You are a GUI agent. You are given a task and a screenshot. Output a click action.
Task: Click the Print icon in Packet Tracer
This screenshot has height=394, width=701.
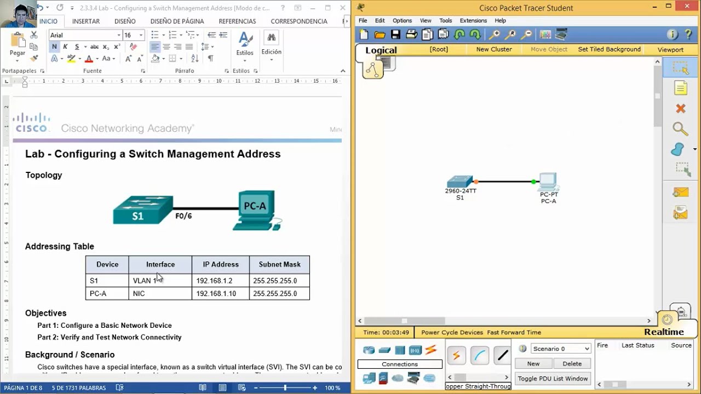411,34
